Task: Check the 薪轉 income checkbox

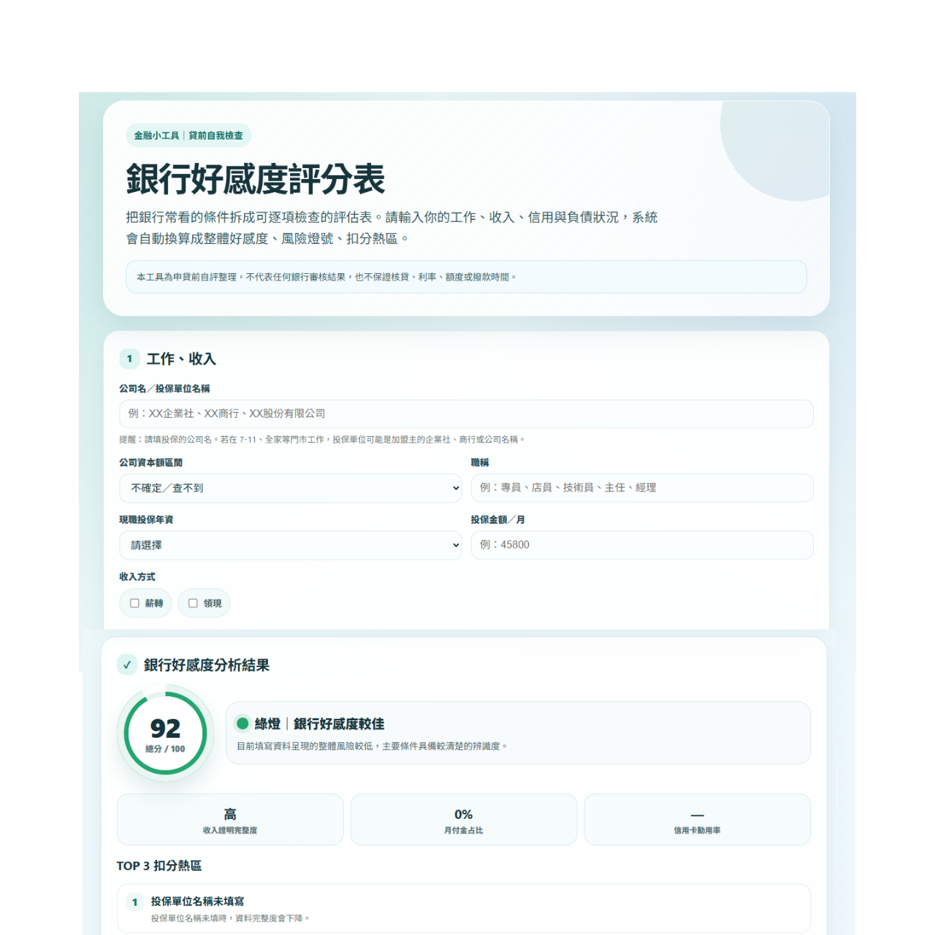Action: pyautogui.click(x=134, y=603)
